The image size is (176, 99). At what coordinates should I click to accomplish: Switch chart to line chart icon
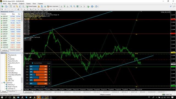coord(68,6)
